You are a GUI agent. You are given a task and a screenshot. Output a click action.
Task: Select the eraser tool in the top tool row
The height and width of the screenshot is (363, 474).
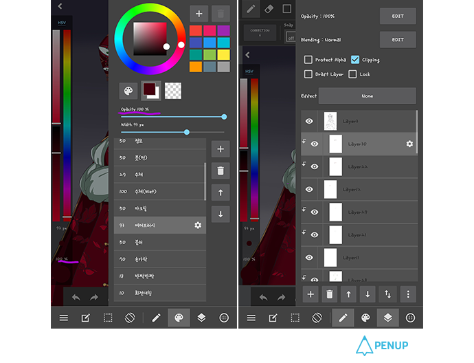[x=269, y=9]
